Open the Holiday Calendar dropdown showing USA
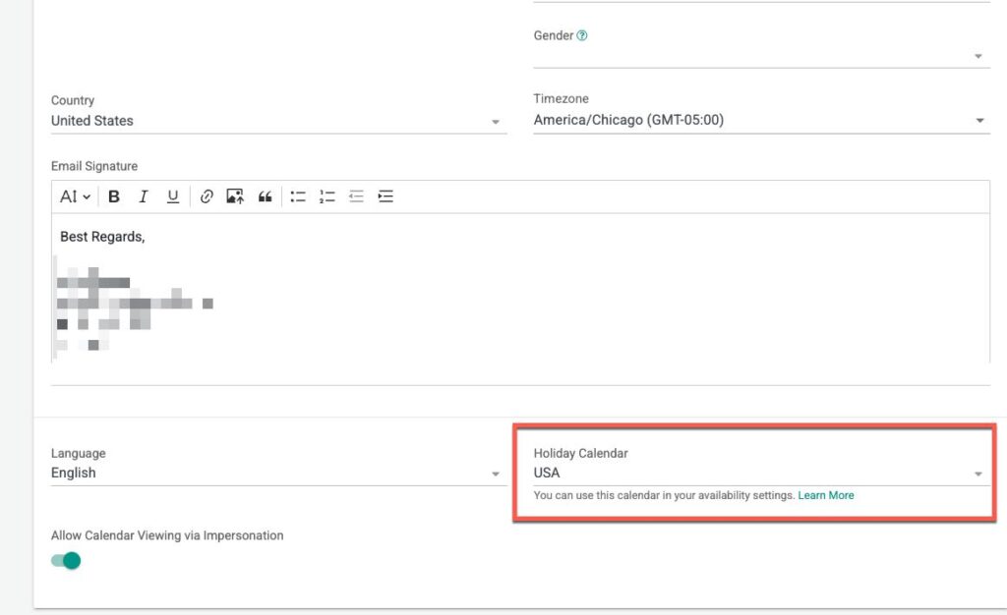1007x615 pixels. point(761,474)
